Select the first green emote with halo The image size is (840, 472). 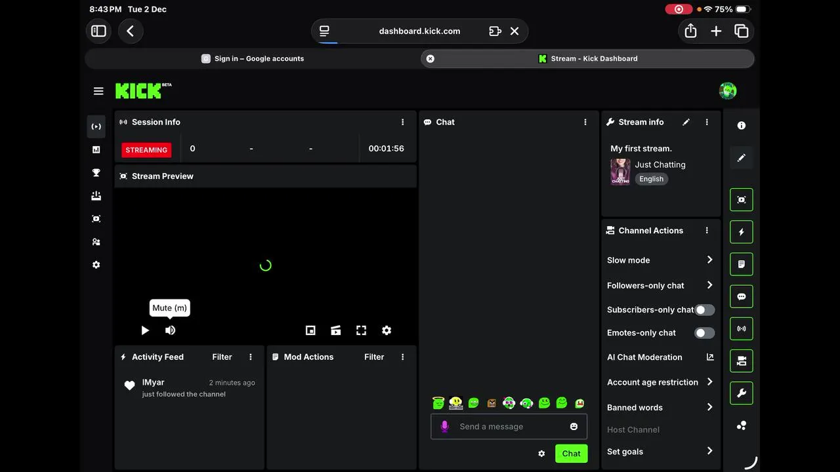click(x=438, y=403)
